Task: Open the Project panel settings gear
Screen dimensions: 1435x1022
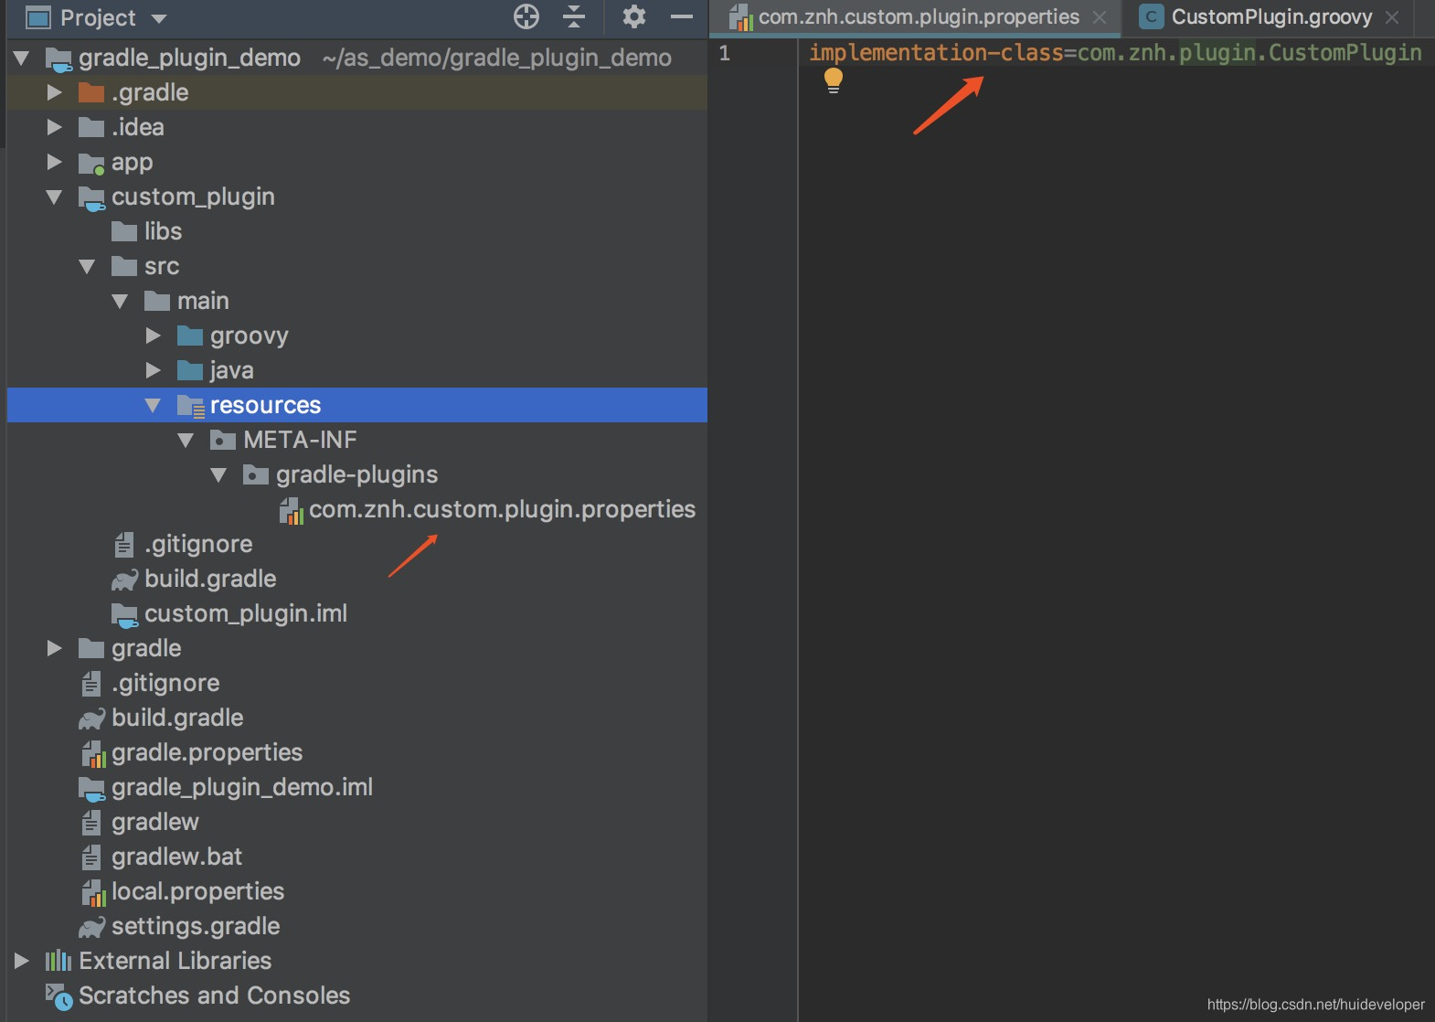Action: tap(634, 16)
